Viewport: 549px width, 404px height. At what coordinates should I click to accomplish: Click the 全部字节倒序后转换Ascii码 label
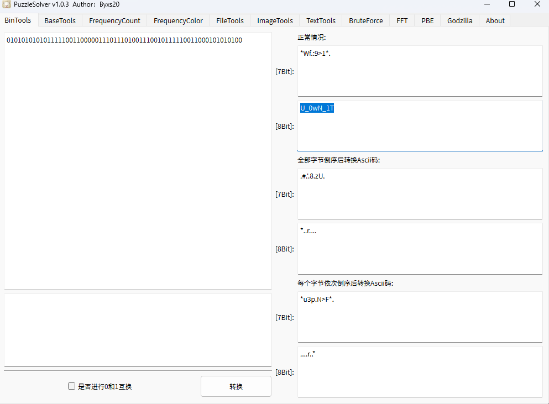click(x=338, y=160)
